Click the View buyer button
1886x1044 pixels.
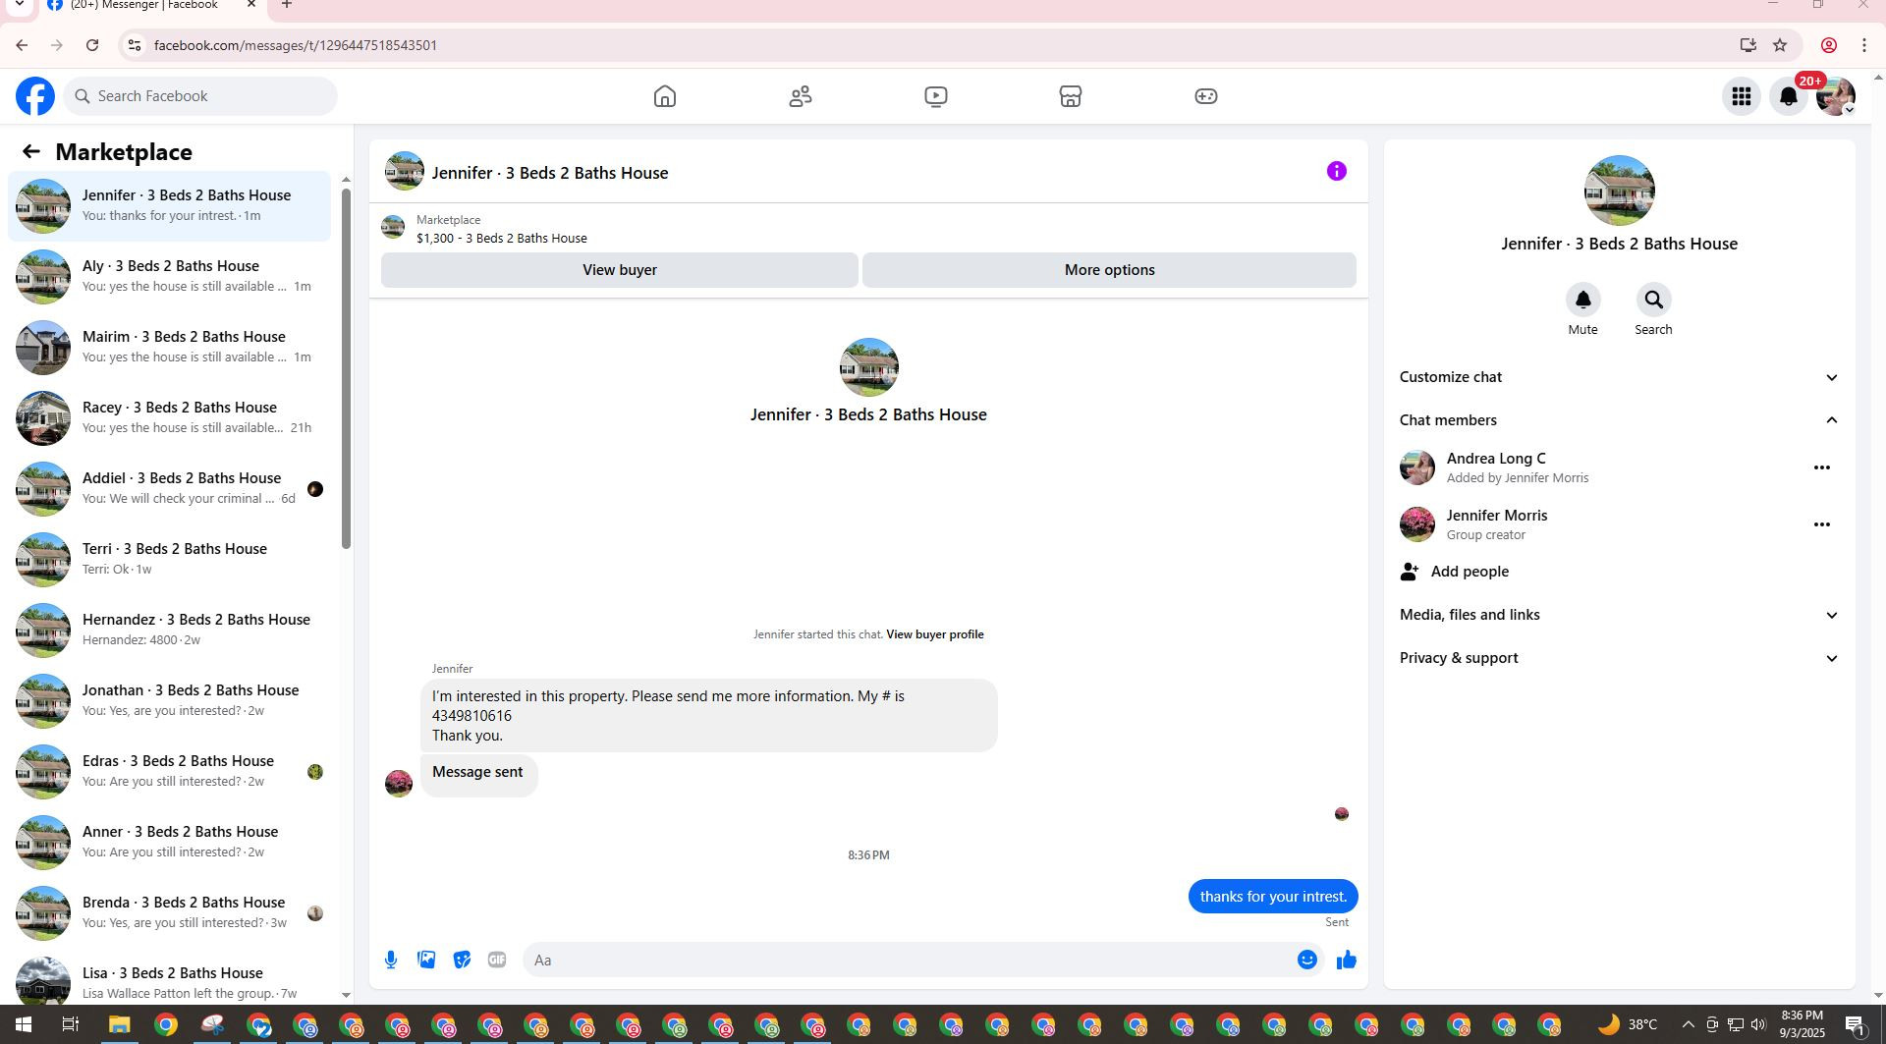click(620, 270)
